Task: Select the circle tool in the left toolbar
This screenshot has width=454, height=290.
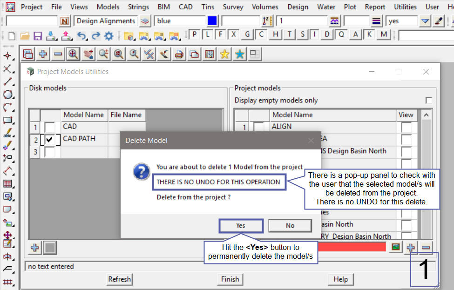Action: (8, 94)
